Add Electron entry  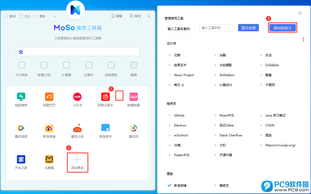click(170, 125)
